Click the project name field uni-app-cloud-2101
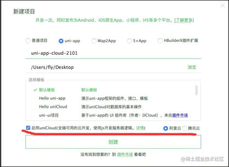This screenshot has width=229, height=167. pos(113,53)
